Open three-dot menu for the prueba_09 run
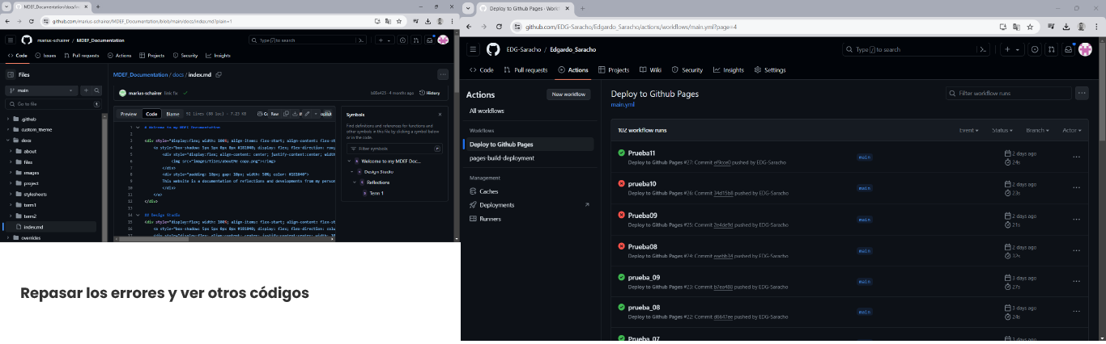 pyautogui.click(x=1076, y=281)
